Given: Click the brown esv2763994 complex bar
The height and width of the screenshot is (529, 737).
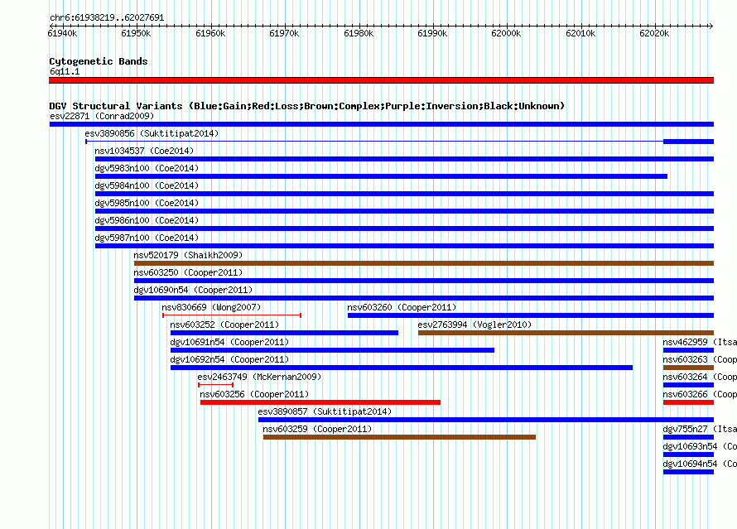Looking at the screenshot, I should coord(566,333).
